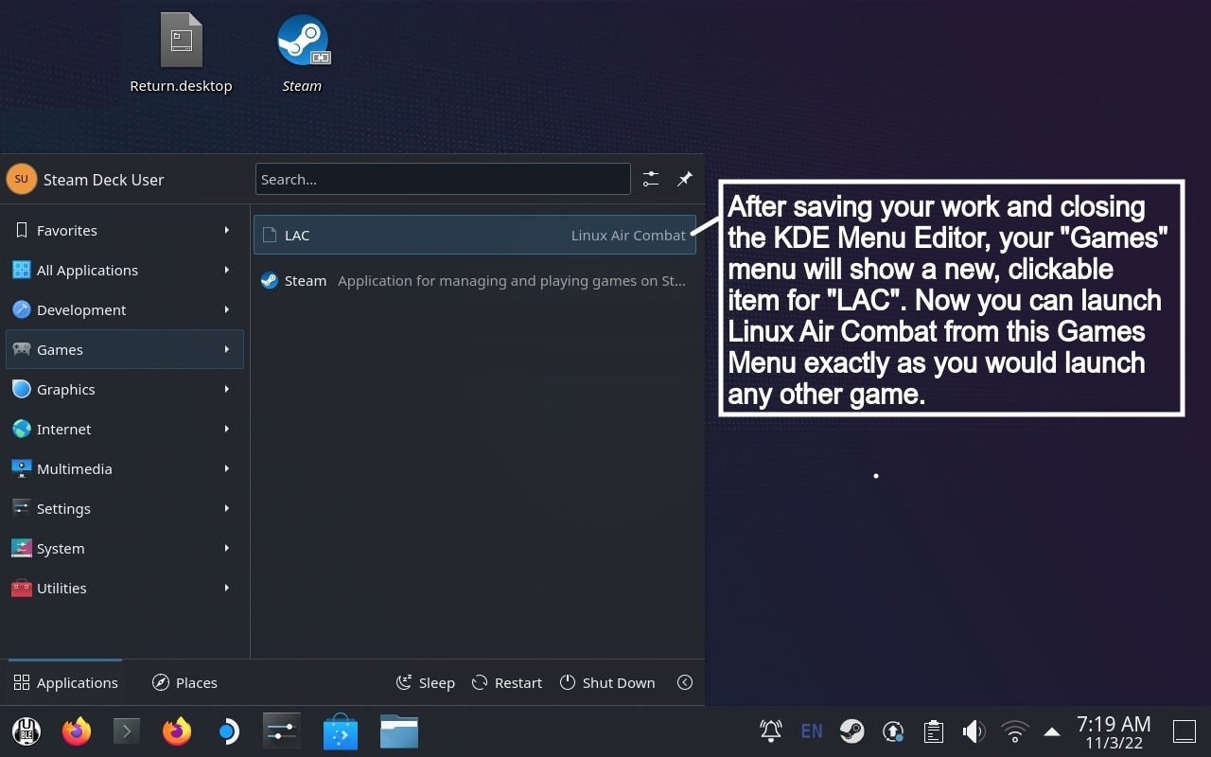
Task: Open the Multimedia category
Action: pos(125,468)
